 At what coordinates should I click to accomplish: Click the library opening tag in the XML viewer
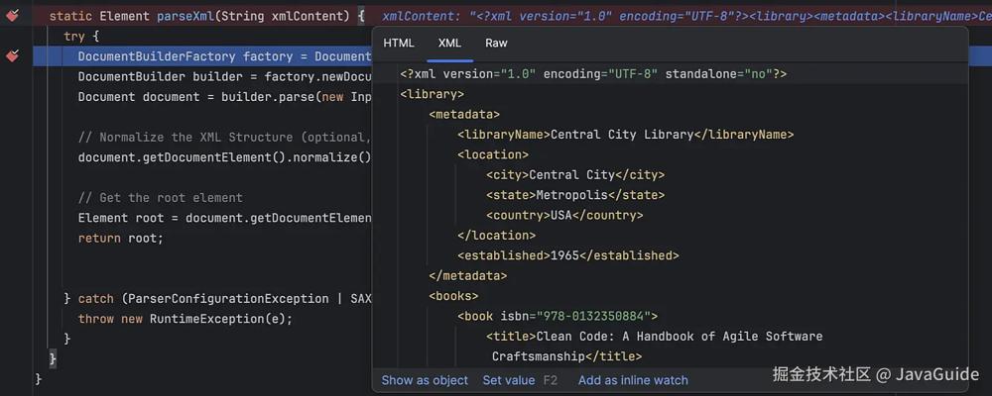click(x=433, y=94)
